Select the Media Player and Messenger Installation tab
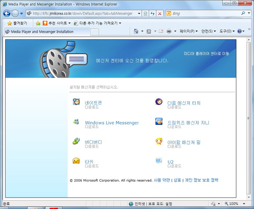 [x=47, y=31]
